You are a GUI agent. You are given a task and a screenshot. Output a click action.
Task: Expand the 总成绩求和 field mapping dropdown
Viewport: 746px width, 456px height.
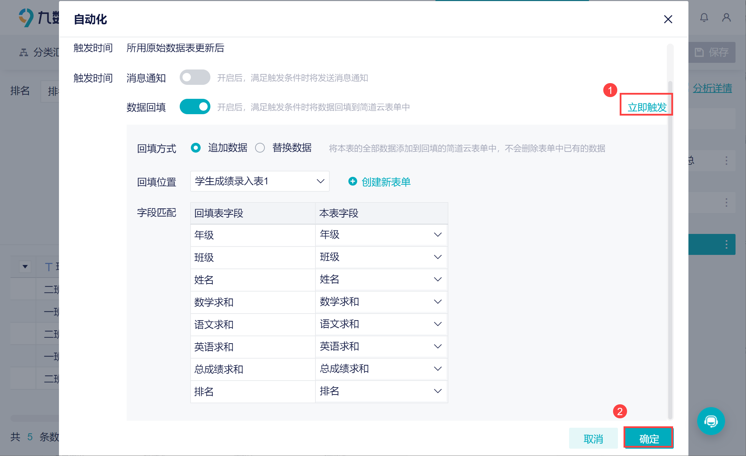point(381,369)
